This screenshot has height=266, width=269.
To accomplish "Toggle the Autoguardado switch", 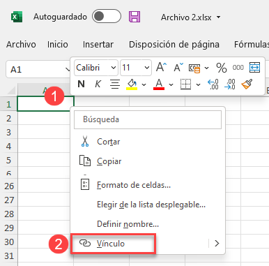I will [107, 17].
